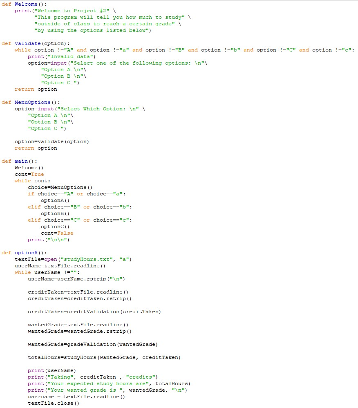Click the line "creditTaken=creditValidation(creditTaken)"
This screenshot has width=358, height=408.
click(94, 312)
